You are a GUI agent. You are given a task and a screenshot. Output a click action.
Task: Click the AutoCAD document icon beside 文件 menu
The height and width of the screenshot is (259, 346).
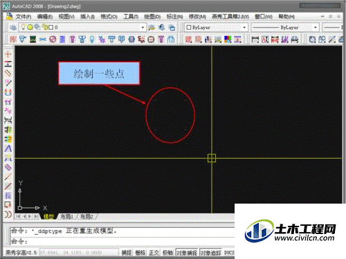click(9, 17)
